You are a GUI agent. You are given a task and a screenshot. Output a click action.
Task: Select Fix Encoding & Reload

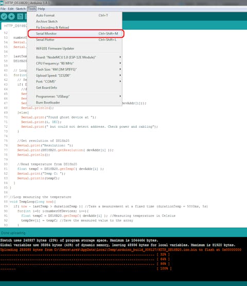(x=75, y=27)
